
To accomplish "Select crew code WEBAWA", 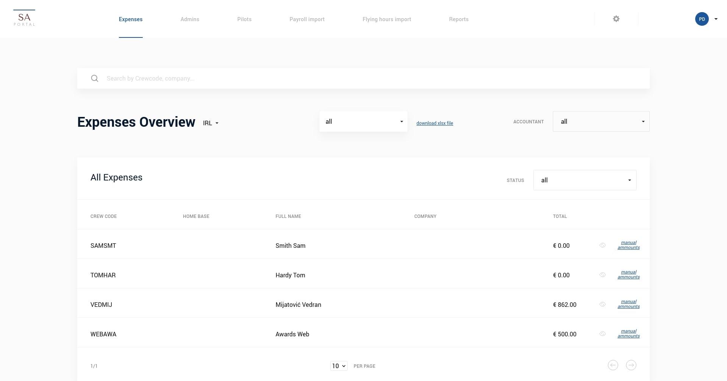I will coord(103,334).
